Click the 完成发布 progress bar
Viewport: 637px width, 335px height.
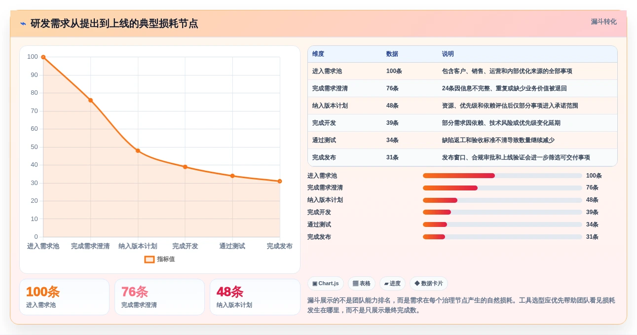(502, 237)
